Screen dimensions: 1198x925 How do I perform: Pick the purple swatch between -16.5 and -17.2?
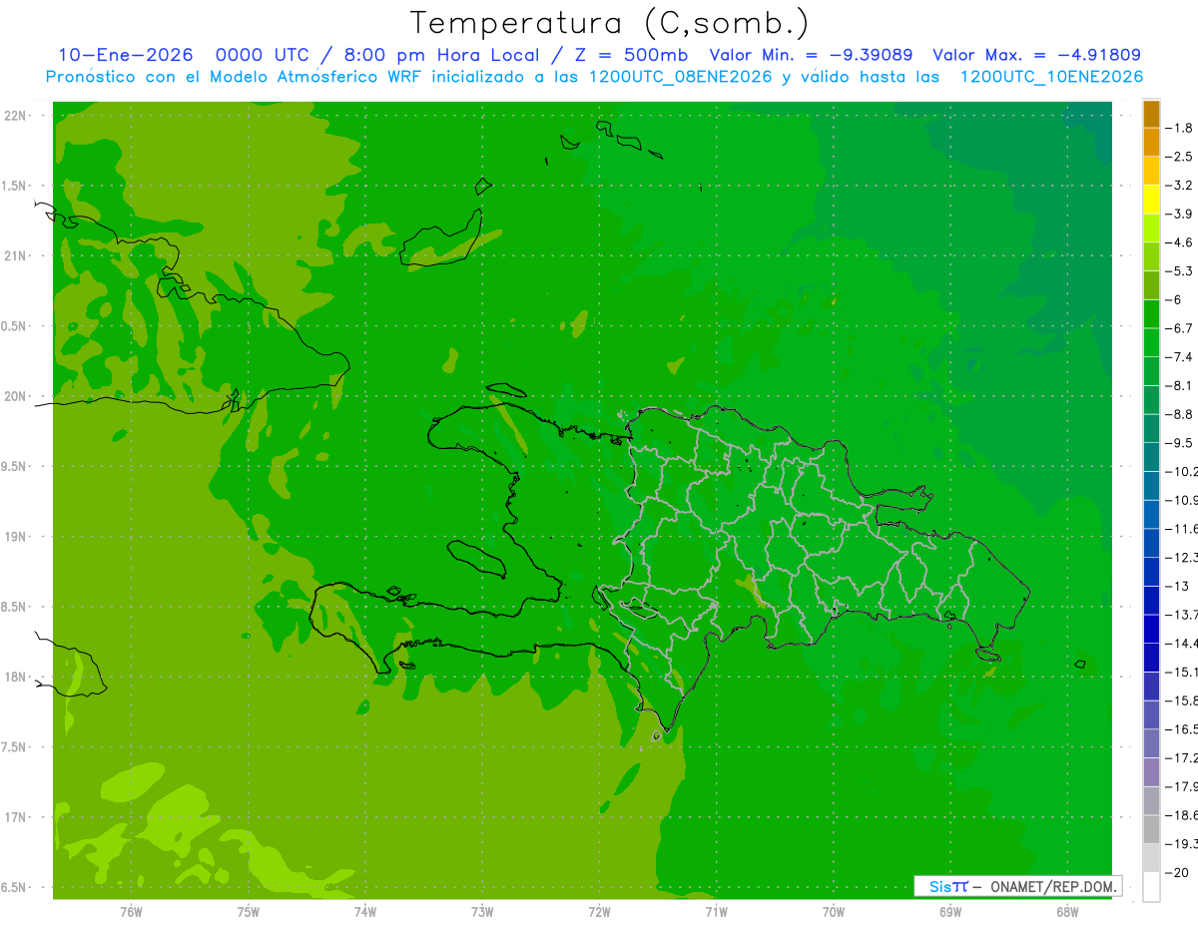[x=1151, y=743]
